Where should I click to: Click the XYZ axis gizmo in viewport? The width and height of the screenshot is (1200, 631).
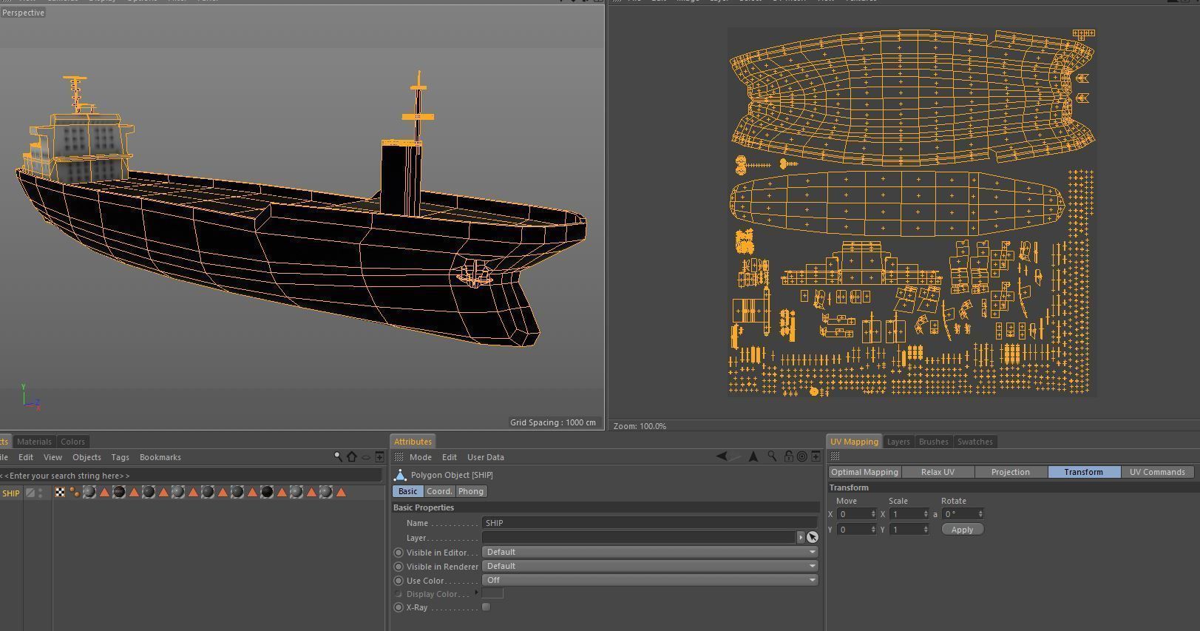coord(30,397)
